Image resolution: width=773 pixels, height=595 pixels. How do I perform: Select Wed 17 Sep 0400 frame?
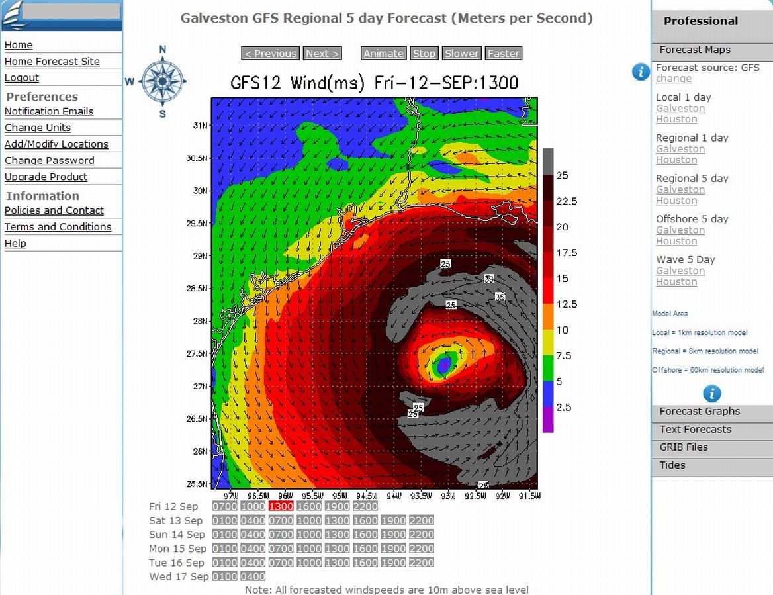pyautogui.click(x=253, y=576)
